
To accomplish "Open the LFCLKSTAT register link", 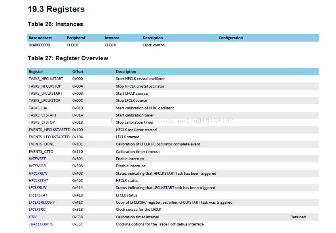I will (x=38, y=195).
